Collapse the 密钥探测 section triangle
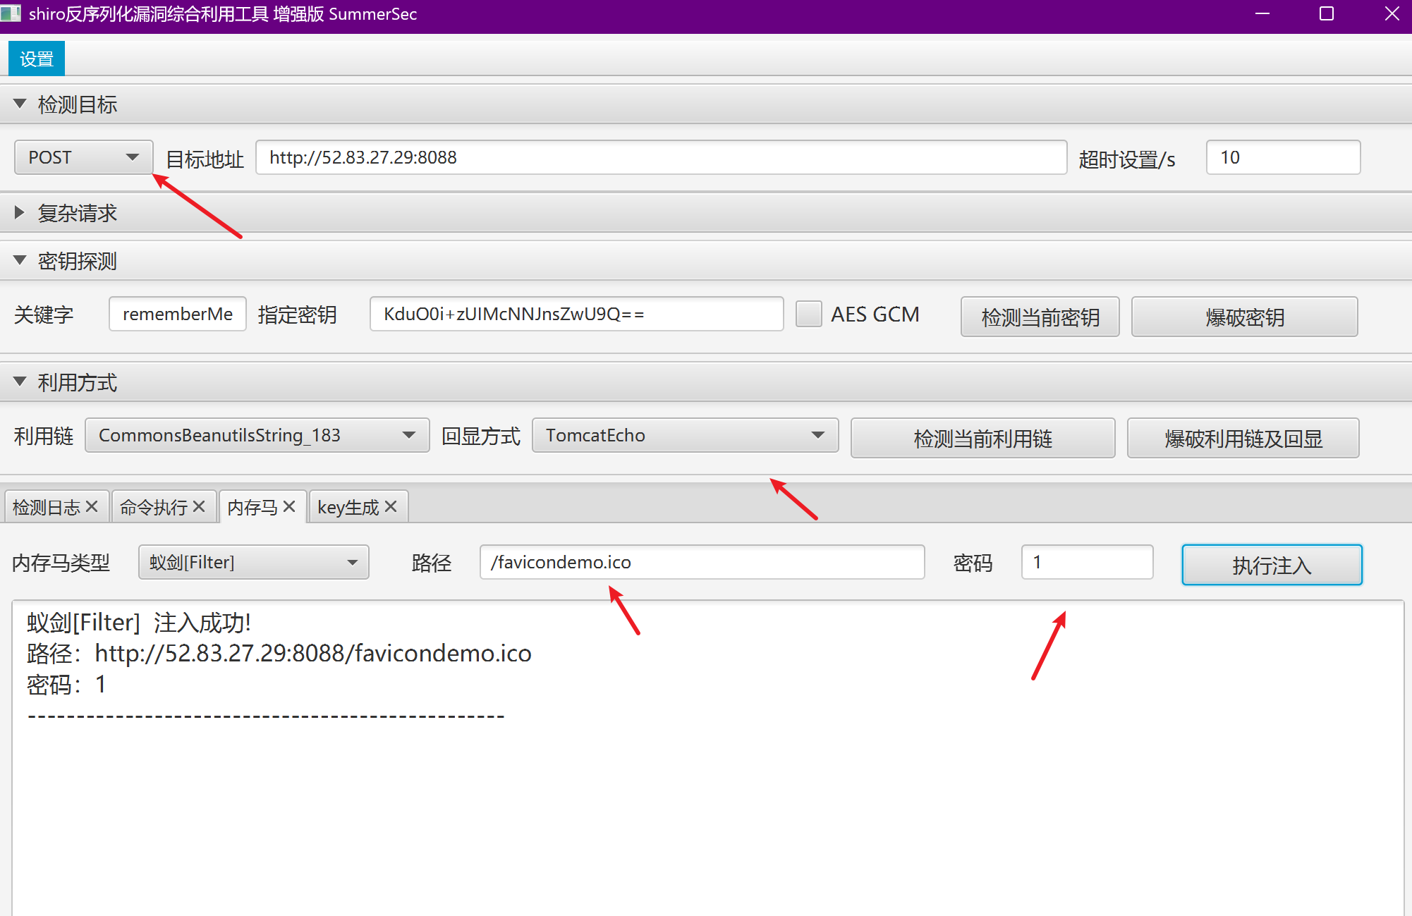The image size is (1412, 916). click(x=20, y=260)
